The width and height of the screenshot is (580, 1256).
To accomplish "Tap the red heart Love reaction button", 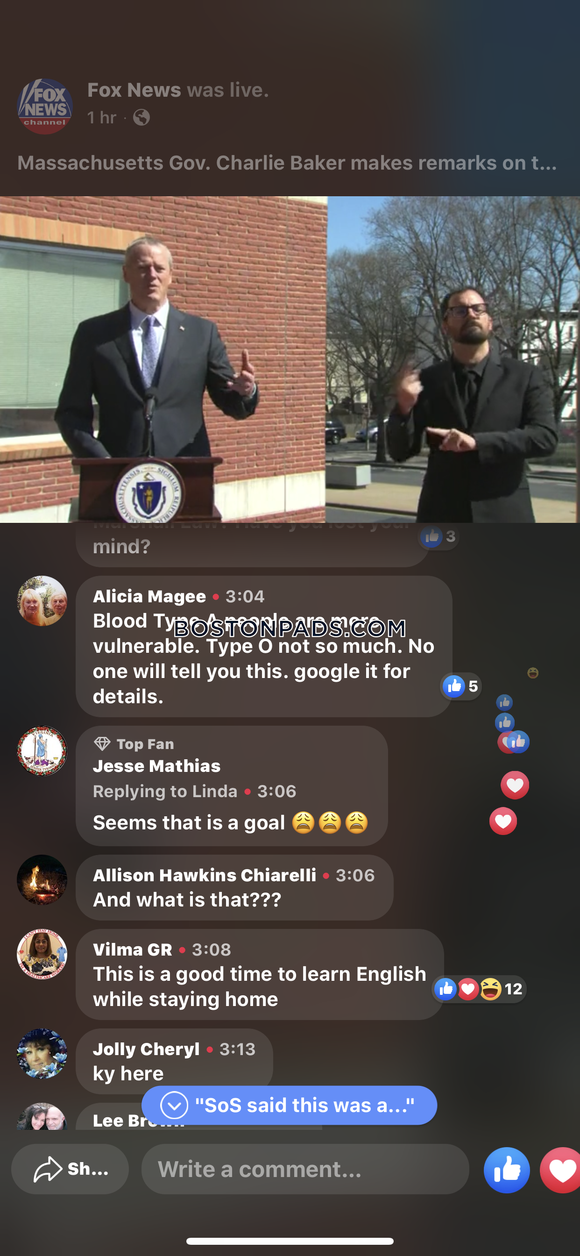I will point(560,1170).
